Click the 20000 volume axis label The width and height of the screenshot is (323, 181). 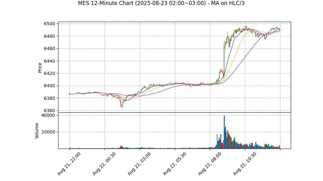(x=48, y=132)
